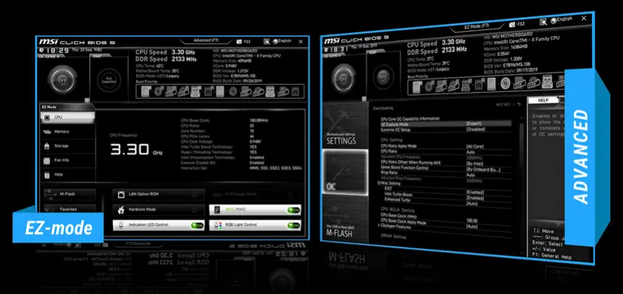Toggle RGB Light Control switch

294,225
